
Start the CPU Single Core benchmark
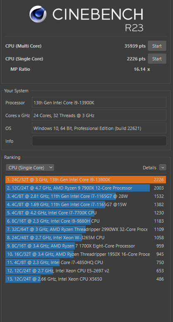click(x=157, y=59)
